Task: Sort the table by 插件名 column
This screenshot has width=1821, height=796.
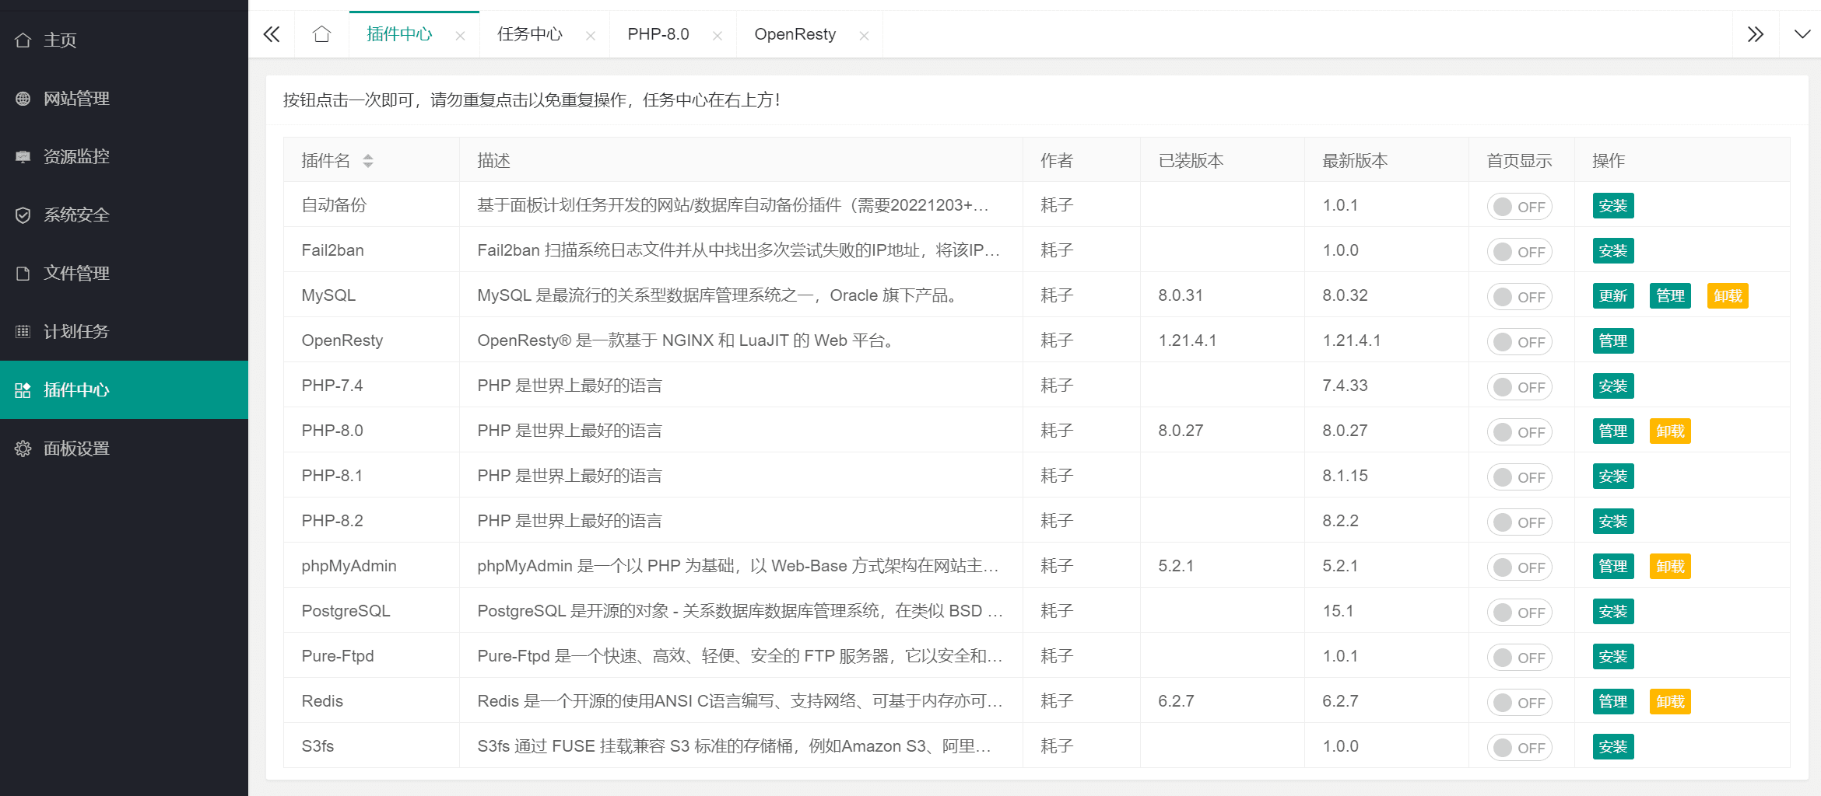Action: pos(370,160)
